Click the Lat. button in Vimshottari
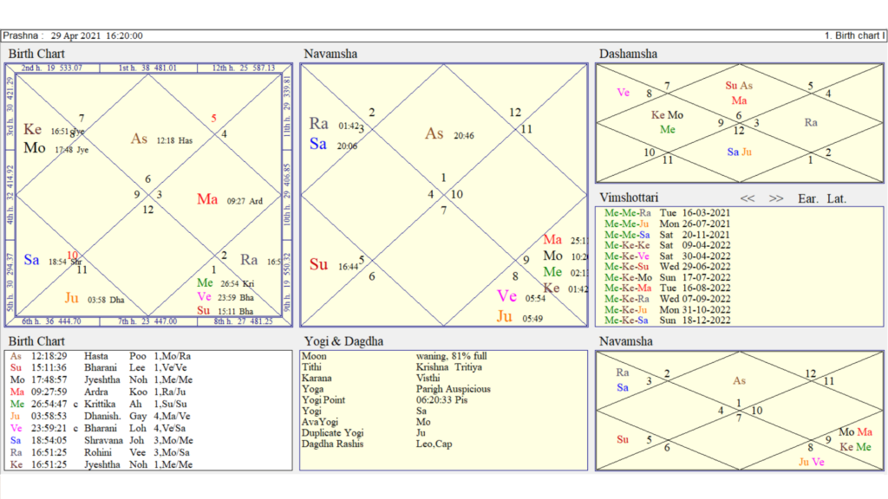 tap(837, 198)
